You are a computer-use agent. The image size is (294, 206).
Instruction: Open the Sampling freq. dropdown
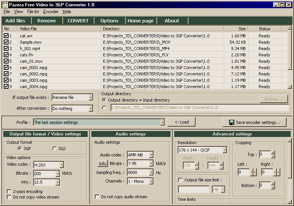point(151,172)
